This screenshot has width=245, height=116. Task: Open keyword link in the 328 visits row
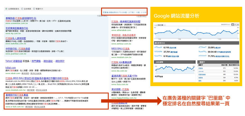click(x=201, y=78)
